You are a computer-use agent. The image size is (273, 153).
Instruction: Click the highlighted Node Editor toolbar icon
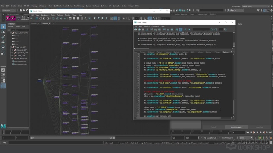[x=115, y=19]
